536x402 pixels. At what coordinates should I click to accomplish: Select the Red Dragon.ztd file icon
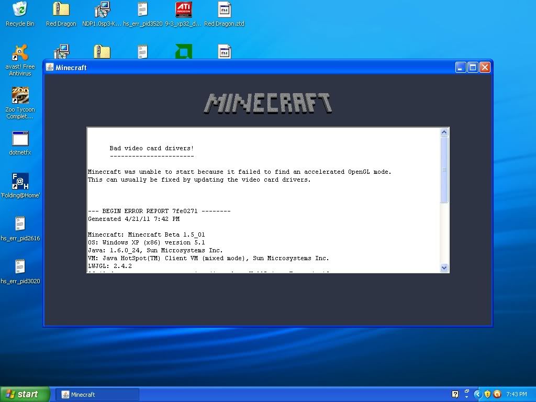pyautogui.click(x=224, y=14)
